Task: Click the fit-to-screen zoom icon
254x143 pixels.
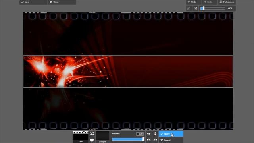Action: (x=189, y=8)
